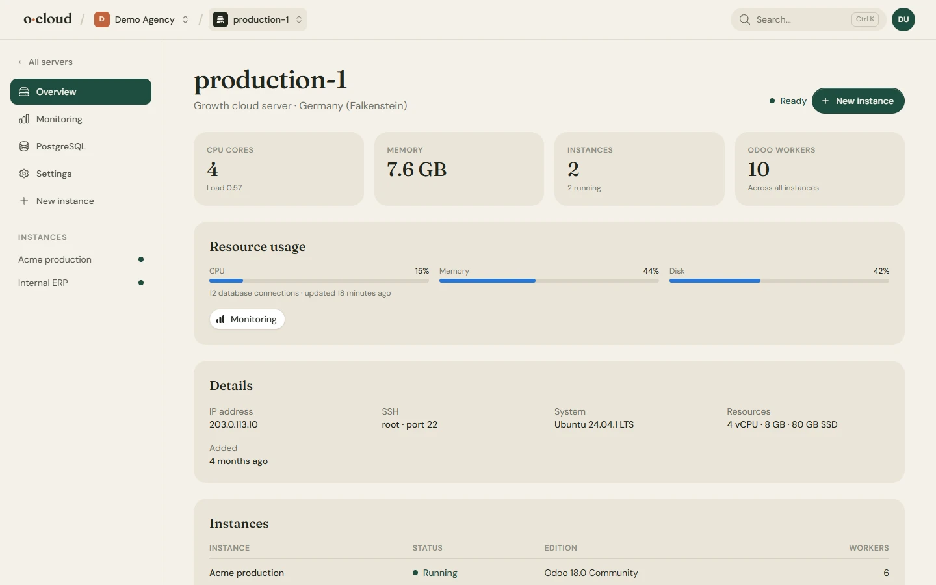
Task: Go back to All servers
Action: tap(45, 62)
